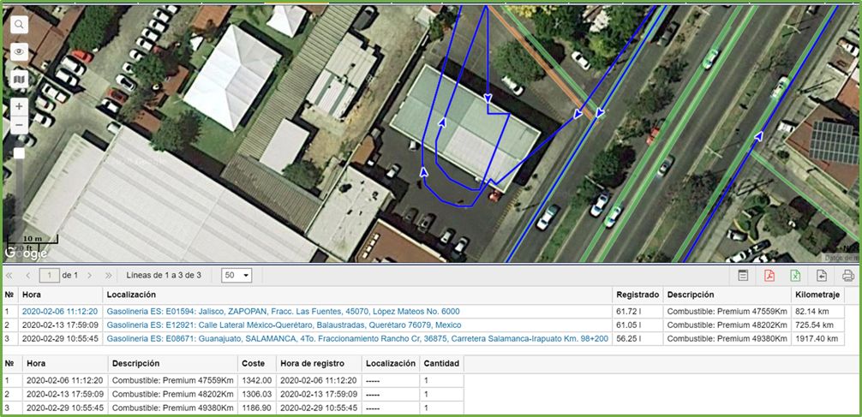Screen dimensions: 862x417
Task: Click the Kilometraje column header
Action: coord(817,295)
